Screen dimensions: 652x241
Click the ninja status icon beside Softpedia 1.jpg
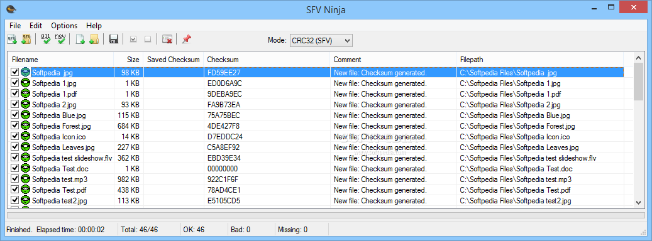point(26,83)
